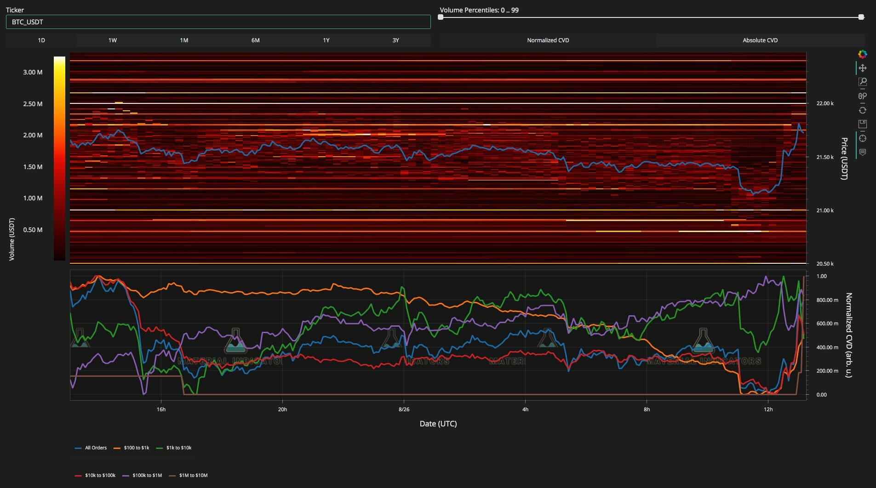Toggle $100k to $1M legend series
876x488 pixels.
142,475
